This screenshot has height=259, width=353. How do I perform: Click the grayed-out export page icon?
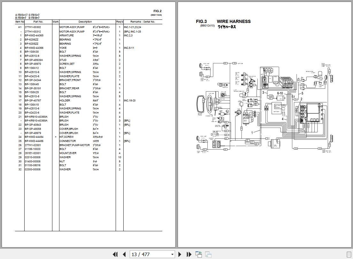pos(209,255)
